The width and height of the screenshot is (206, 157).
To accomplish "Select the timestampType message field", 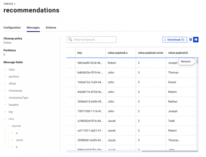I will 19,98.
